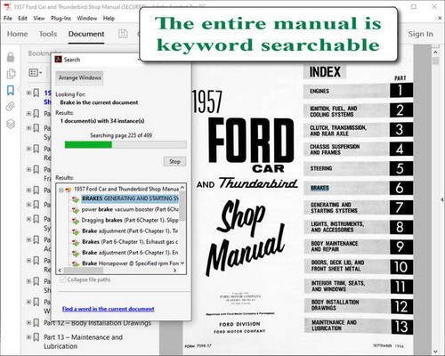Select result 'power brake vacuum booster'

pyautogui.click(x=130, y=209)
